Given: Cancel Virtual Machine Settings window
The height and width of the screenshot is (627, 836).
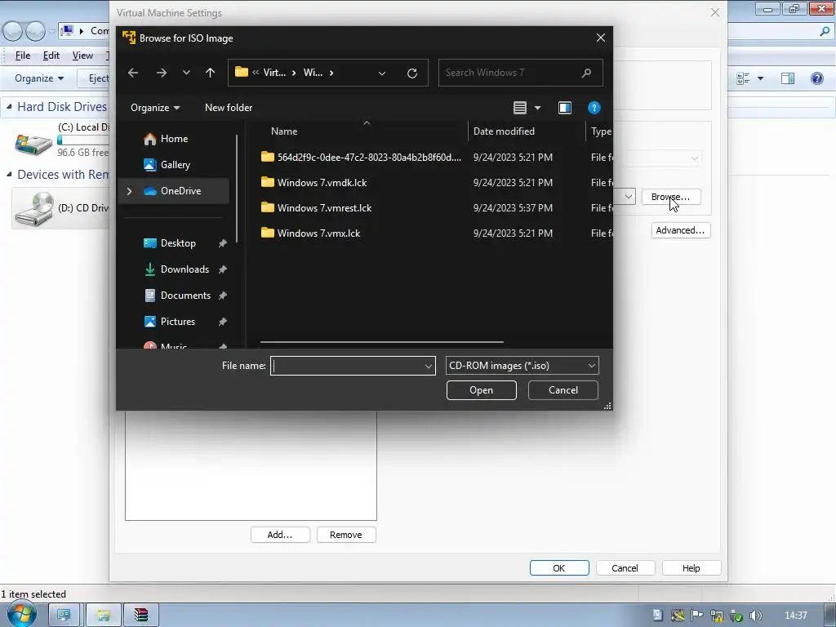Looking at the screenshot, I should click(x=625, y=568).
